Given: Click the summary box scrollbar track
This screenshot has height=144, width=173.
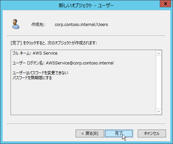Looking at the screenshot, I should [x=159, y=83].
